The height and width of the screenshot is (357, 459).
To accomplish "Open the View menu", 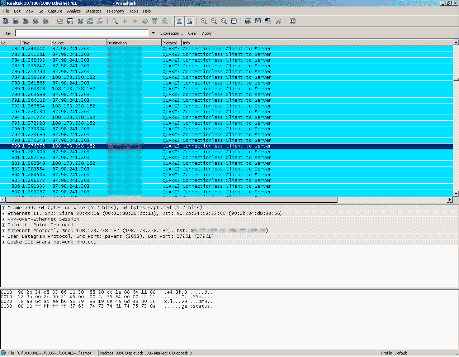I will (29, 11).
